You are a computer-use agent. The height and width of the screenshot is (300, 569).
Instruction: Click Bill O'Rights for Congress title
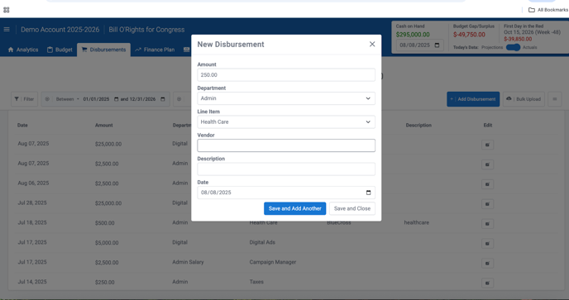pos(146,30)
